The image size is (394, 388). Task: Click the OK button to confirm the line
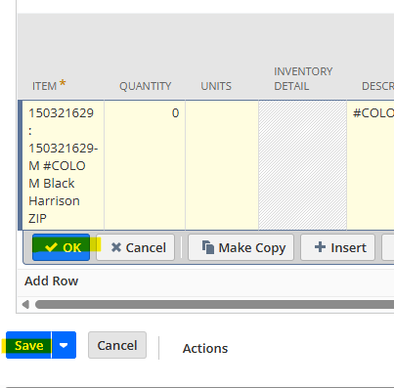[61, 247]
